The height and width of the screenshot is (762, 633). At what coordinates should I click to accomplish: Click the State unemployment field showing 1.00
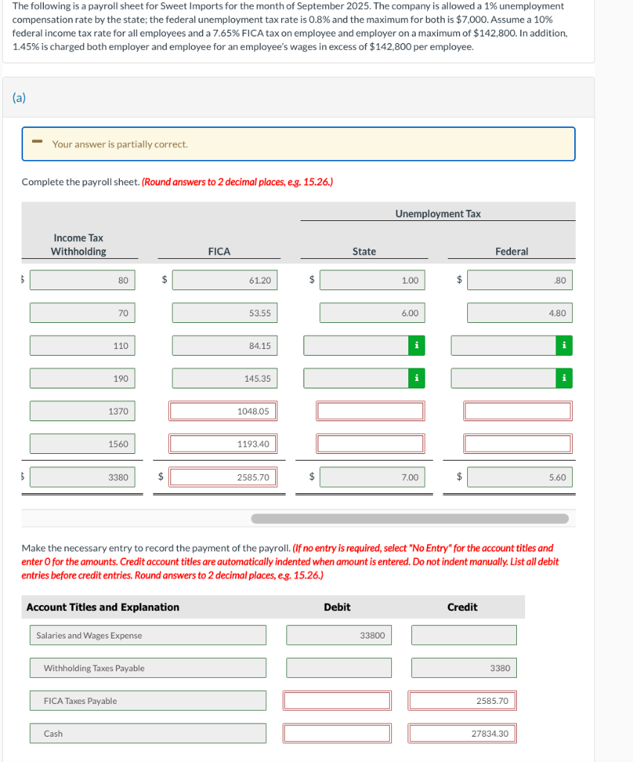coord(372,281)
